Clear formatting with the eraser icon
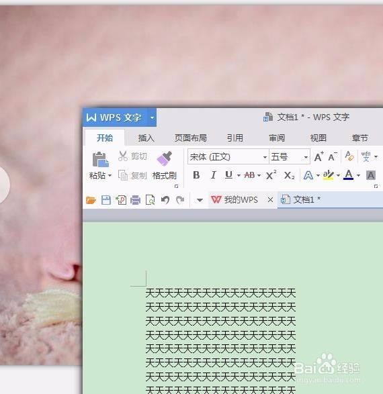 (349, 156)
